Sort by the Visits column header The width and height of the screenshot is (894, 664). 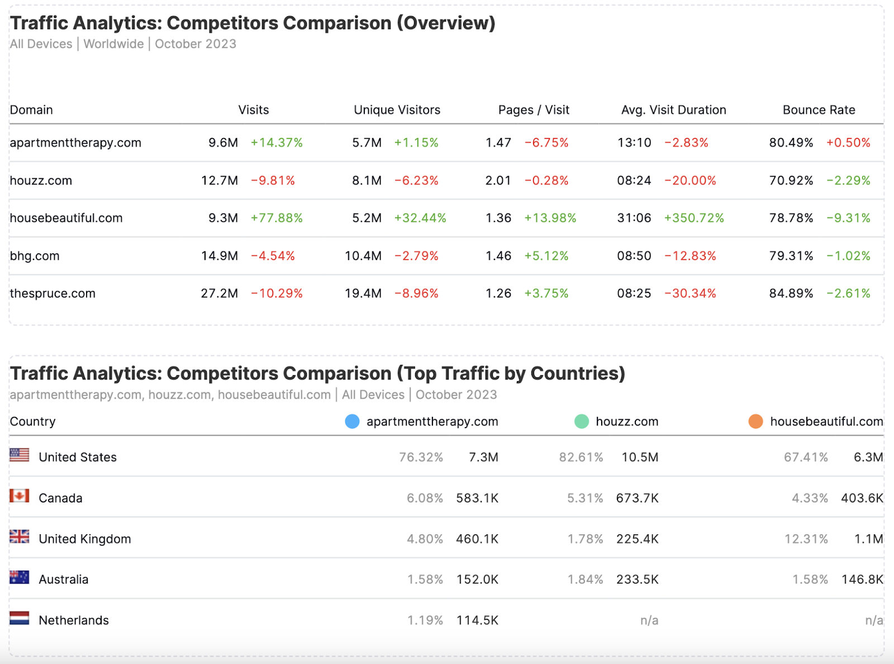tap(254, 110)
